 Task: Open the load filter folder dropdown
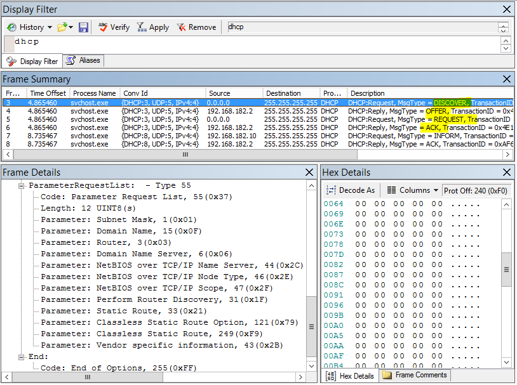pos(70,27)
